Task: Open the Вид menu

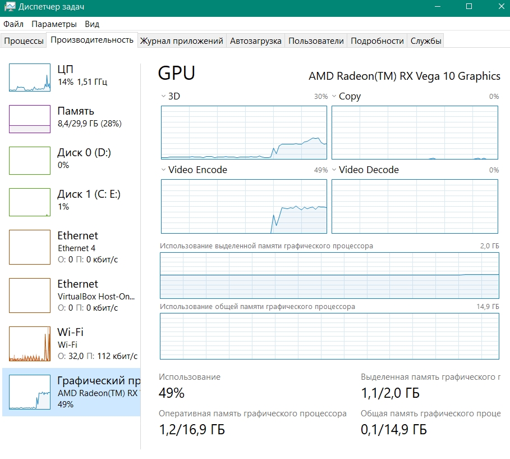Action: click(x=92, y=24)
